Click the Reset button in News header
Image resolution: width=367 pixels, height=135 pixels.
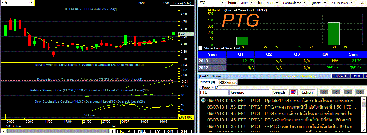point(341,76)
